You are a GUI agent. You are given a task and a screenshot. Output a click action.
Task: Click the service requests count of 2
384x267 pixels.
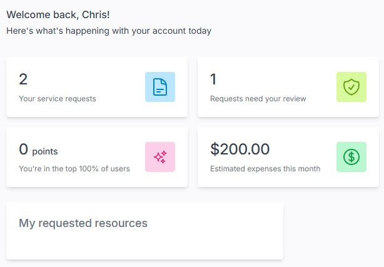point(23,79)
